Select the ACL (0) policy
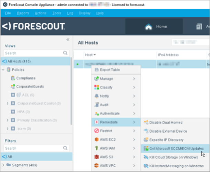The height and width of the screenshot is (172, 210). [x=28, y=95]
